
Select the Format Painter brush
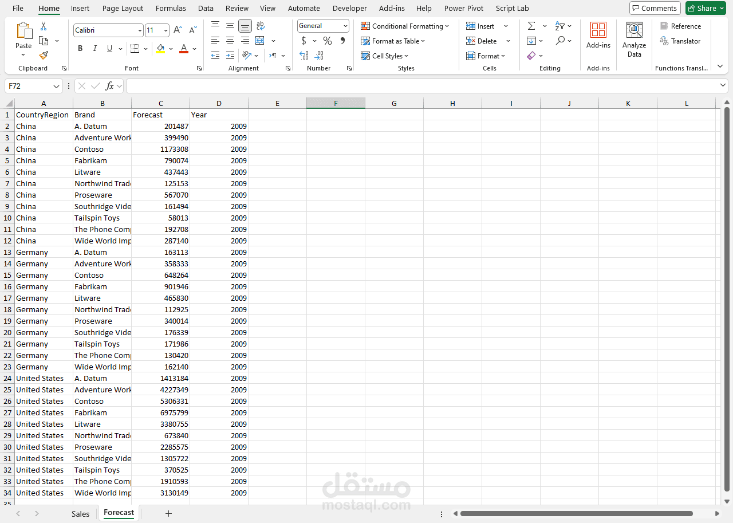point(44,55)
